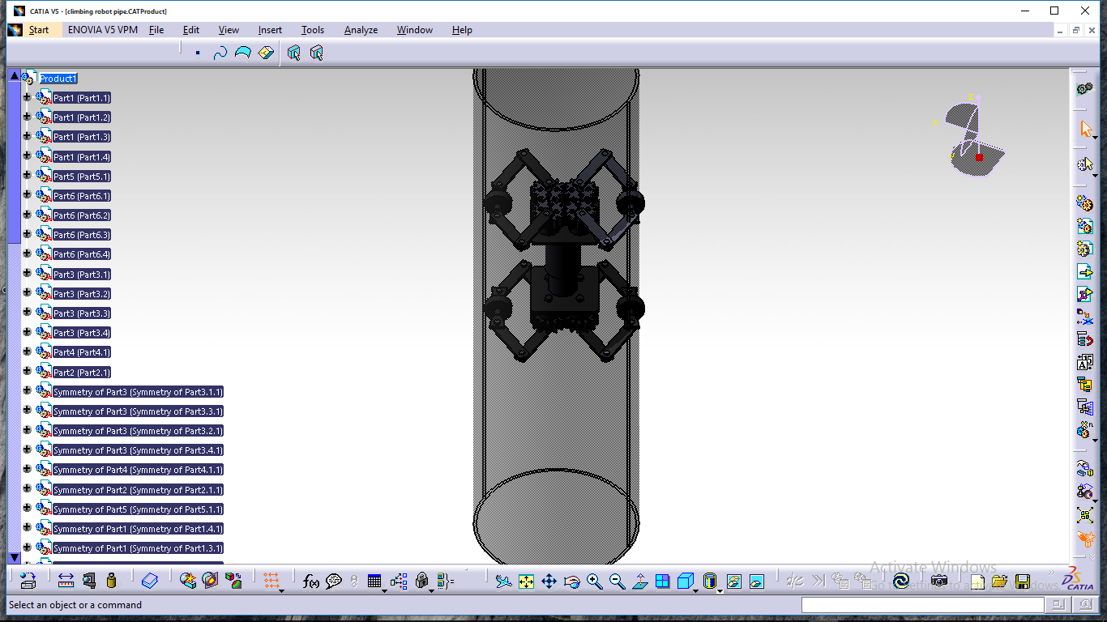Screen dimensions: 1107x622
Task: Click the tree scroll-down arrow
Action: coord(14,557)
